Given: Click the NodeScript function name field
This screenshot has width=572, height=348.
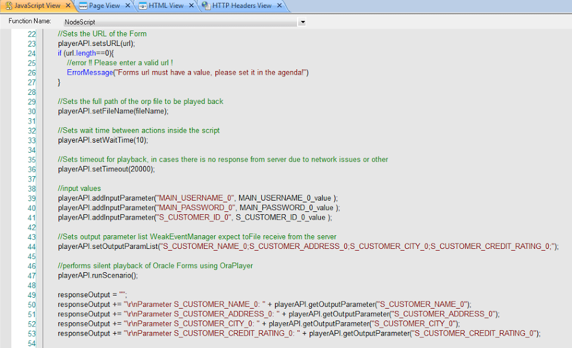Looking at the screenshot, I should (179, 22).
